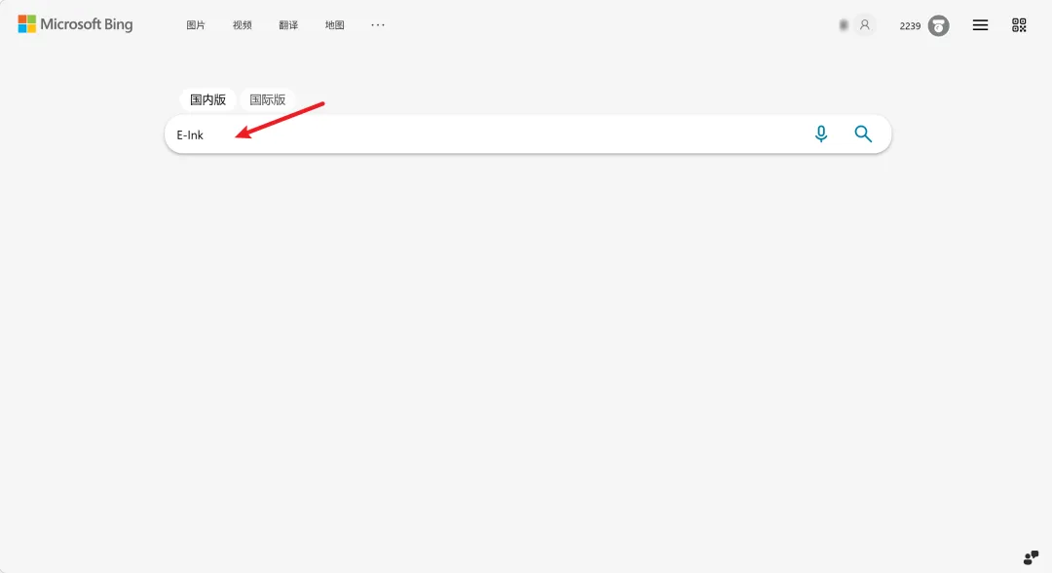Switch to 国际版 search mode
Image resolution: width=1052 pixels, height=573 pixels.
coord(268,100)
